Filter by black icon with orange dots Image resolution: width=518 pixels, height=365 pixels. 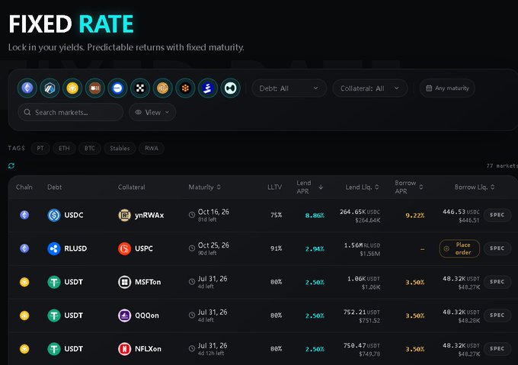(185, 88)
